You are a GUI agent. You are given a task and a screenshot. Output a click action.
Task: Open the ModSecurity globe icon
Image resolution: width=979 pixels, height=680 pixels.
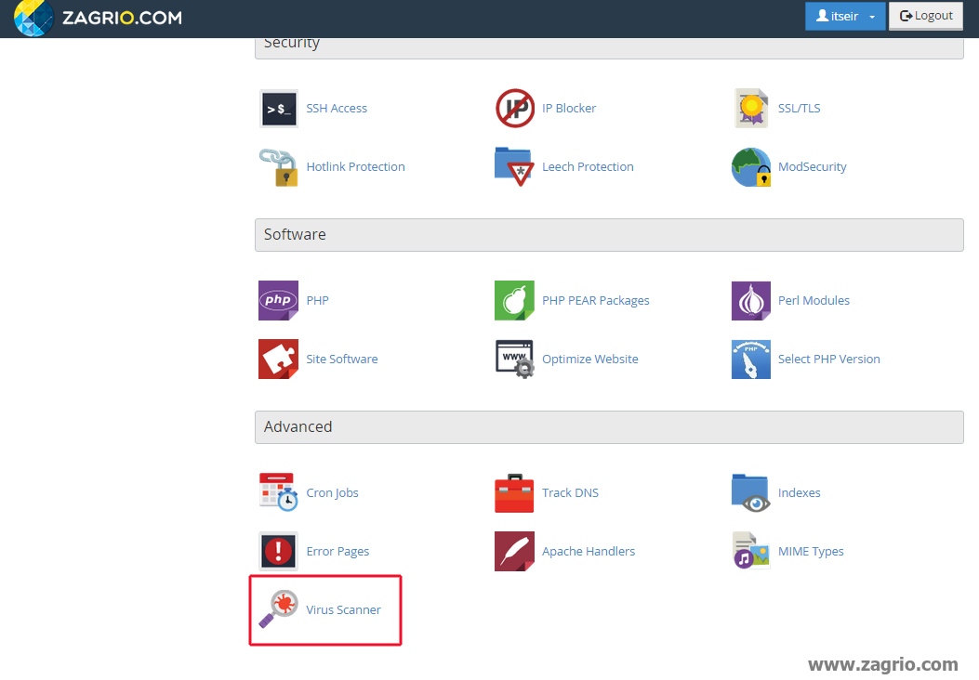pyautogui.click(x=750, y=167)
